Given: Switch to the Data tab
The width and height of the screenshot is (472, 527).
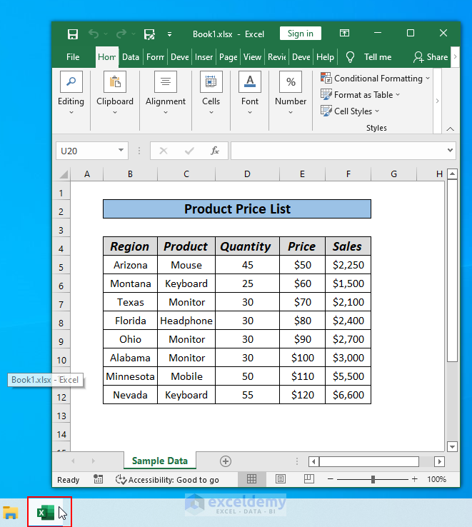Looking at the screenshot, I should pos(131,57).
